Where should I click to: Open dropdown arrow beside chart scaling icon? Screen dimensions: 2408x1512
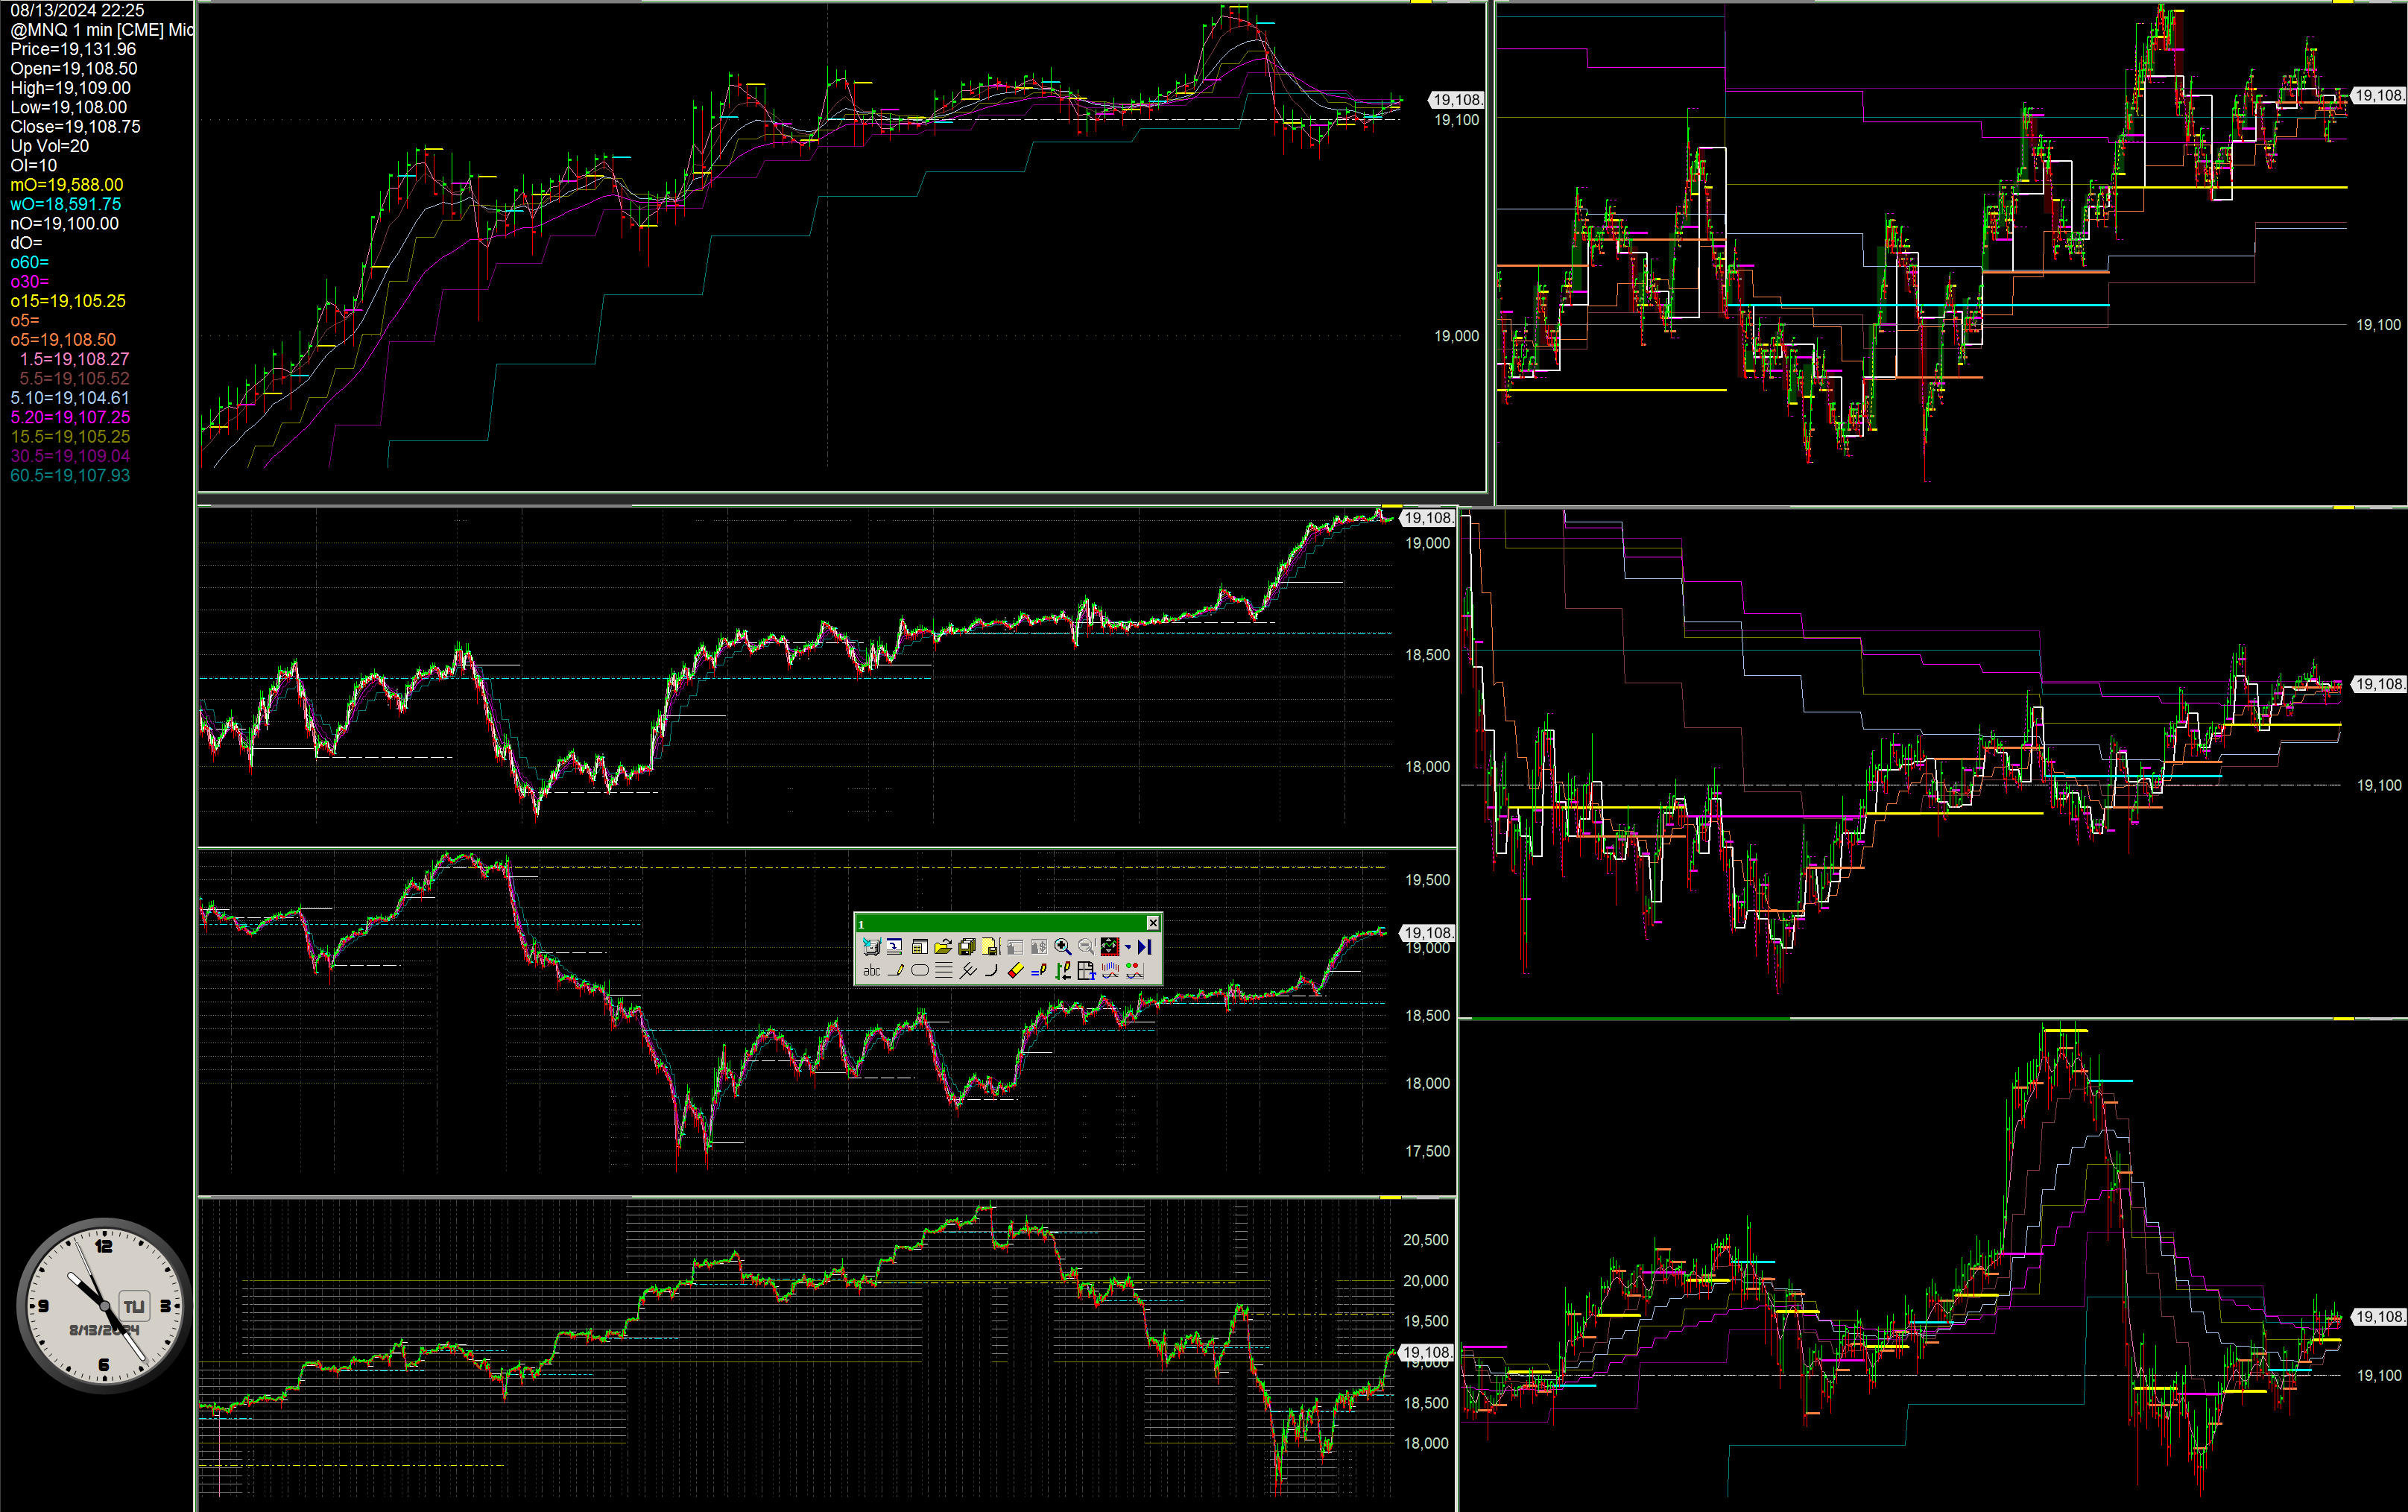pos(1128,947)
